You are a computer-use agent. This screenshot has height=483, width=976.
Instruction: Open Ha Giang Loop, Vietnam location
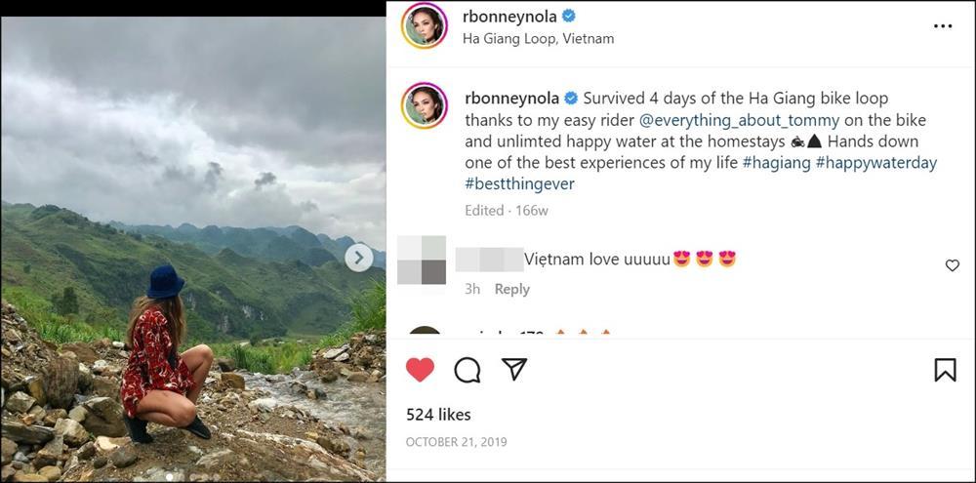click(x=538, y=39)
